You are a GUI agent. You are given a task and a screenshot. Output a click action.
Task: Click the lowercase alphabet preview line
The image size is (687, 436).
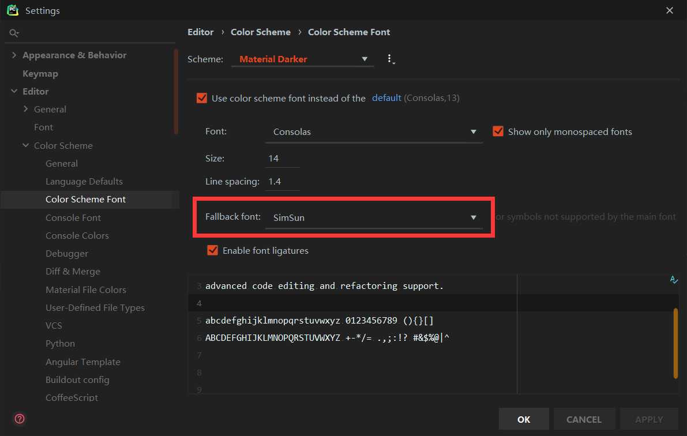click(x=320, y=321)
